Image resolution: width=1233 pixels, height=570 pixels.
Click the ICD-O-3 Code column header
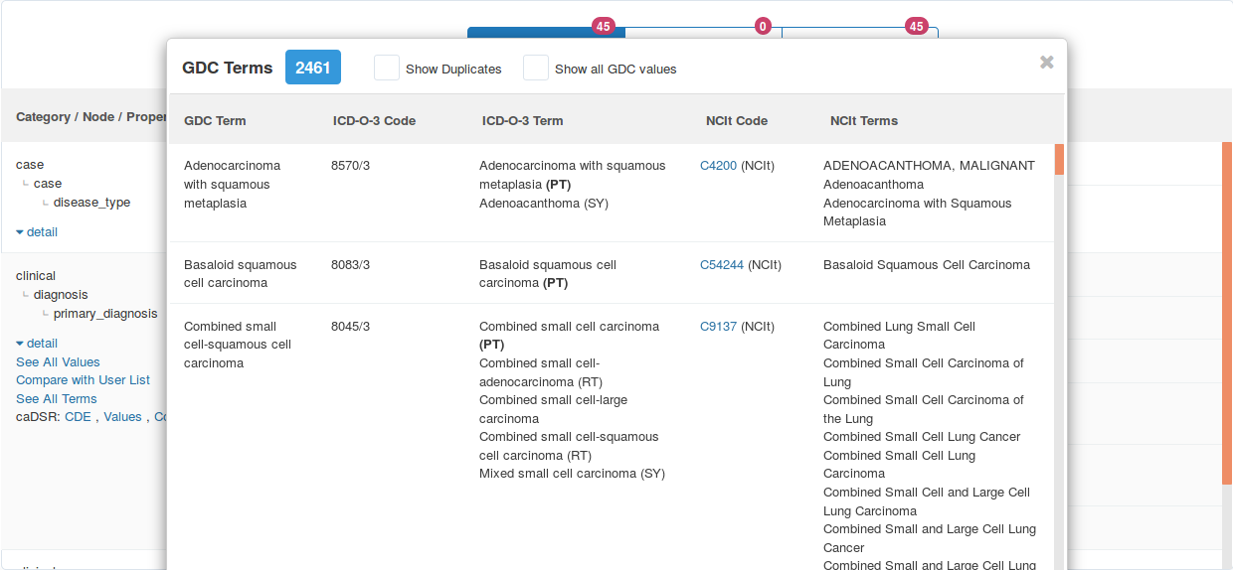point(374,121)
